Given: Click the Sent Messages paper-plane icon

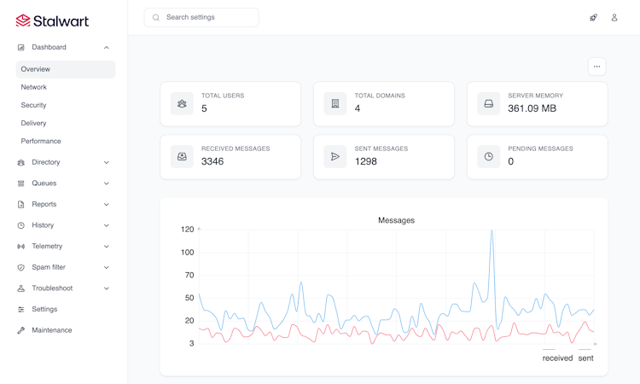Looking at the screenshot, I should [x=335, y=157].
